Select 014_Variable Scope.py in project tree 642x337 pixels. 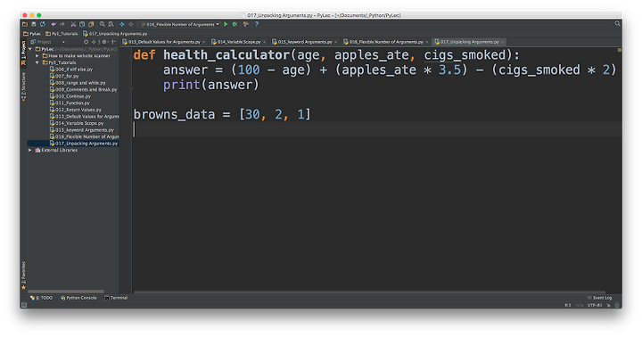pyautogui.click(x=77, y=123)
